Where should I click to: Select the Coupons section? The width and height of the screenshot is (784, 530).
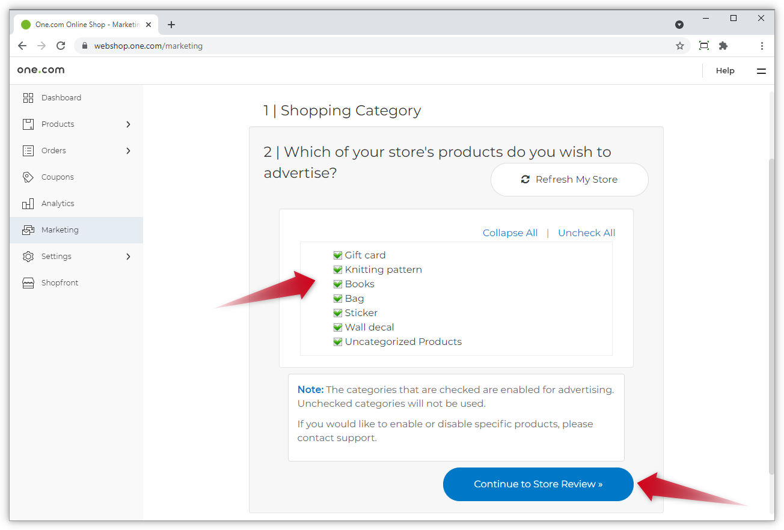click(x=57, y=177)
